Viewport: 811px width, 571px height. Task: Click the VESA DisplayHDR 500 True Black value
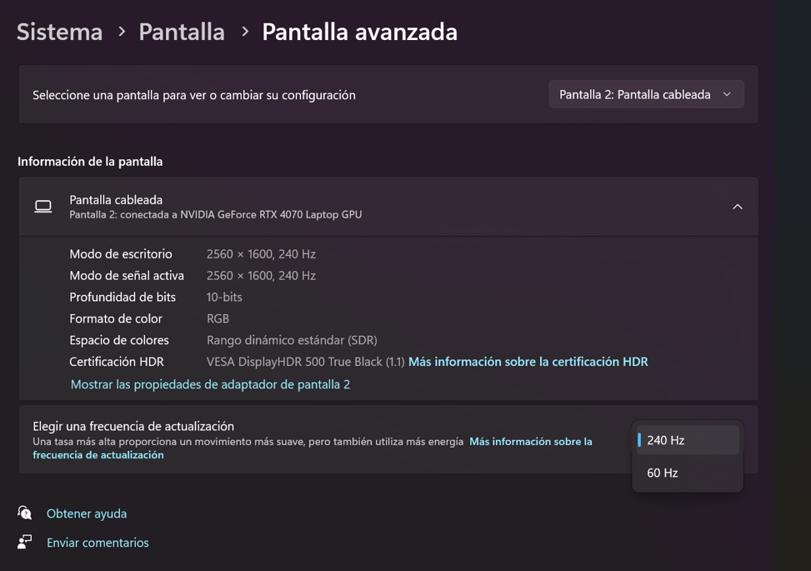(x=305, y=362)
